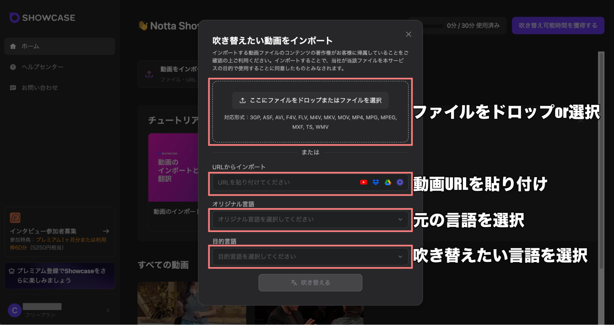Screen dimensions: 614x325
Task: Click arrow on インタビュー参加者募集 card
Action: tap(106, 231)
